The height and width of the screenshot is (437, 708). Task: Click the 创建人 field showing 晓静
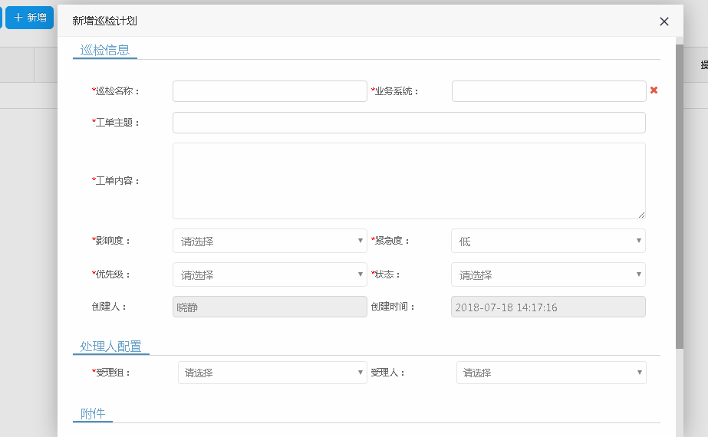[269, 307]
